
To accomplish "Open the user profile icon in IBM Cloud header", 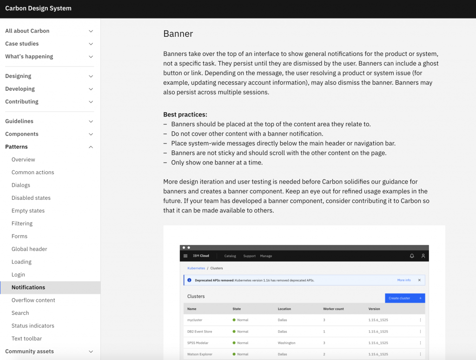I will pyautogui.click(x=423, y=256).
